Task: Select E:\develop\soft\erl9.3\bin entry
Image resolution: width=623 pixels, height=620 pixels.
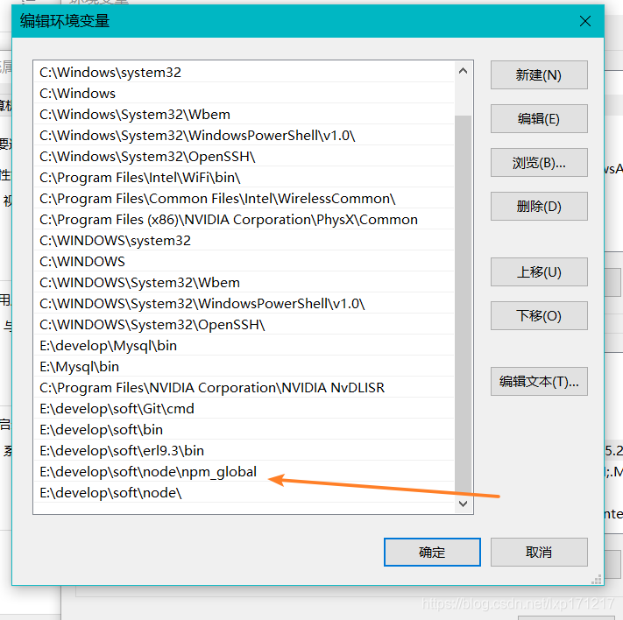Action: coord(244,451)
